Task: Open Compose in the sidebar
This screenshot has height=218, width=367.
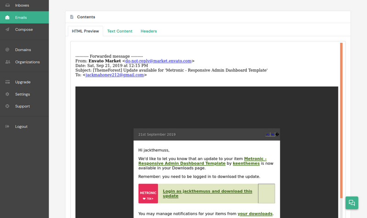Action: [x=24, y=29]
